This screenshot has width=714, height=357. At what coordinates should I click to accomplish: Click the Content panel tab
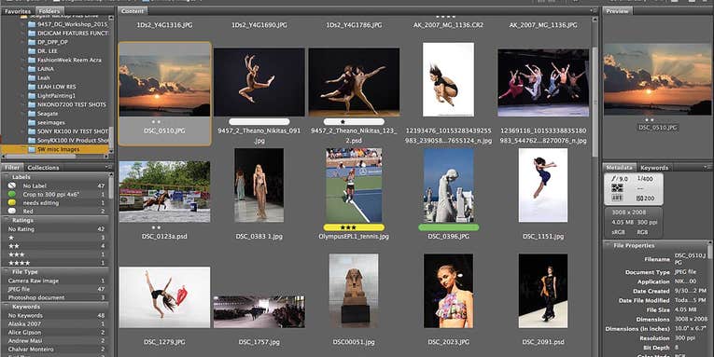(133, 11)
